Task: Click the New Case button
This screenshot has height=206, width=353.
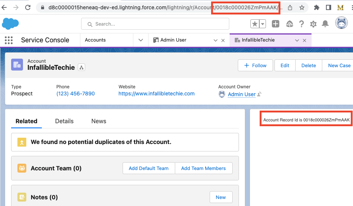Action: coord(338,65)
